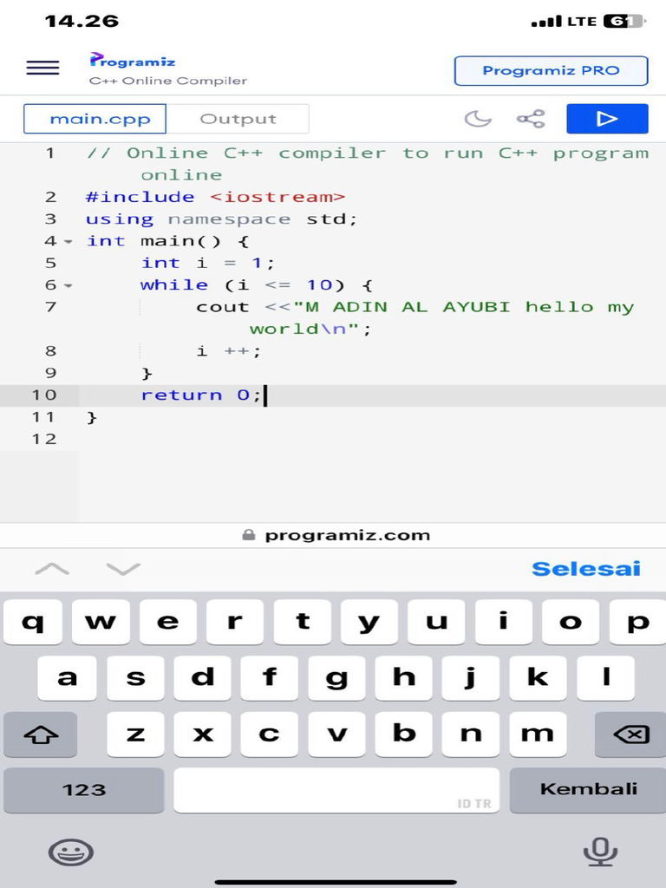Run the code with the play button
This screenshot has width=666, height=888.
point(607,118)
